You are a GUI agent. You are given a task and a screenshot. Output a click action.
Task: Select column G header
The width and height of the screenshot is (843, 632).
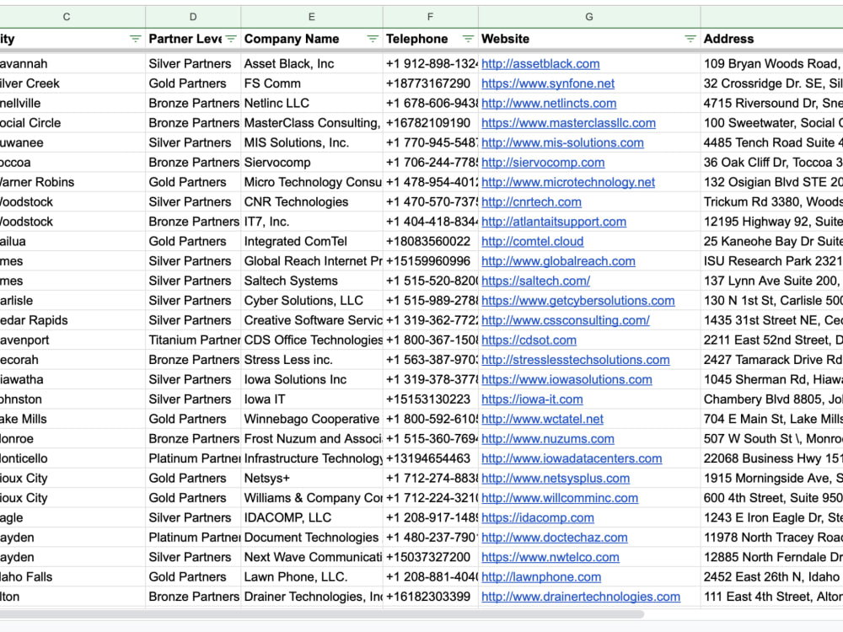tap(589, 17)
